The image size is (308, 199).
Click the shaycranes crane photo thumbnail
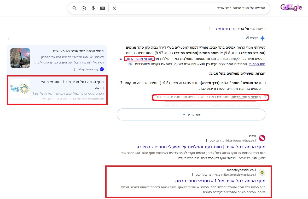pyautogui.click(x=20, y=58)
